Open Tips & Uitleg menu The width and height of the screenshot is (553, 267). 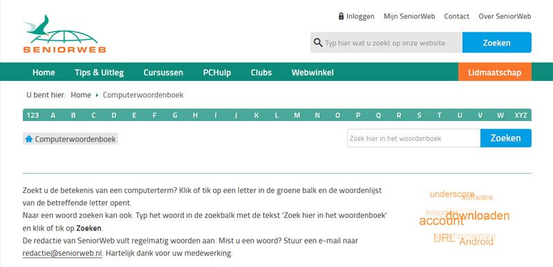pos(99,73)
